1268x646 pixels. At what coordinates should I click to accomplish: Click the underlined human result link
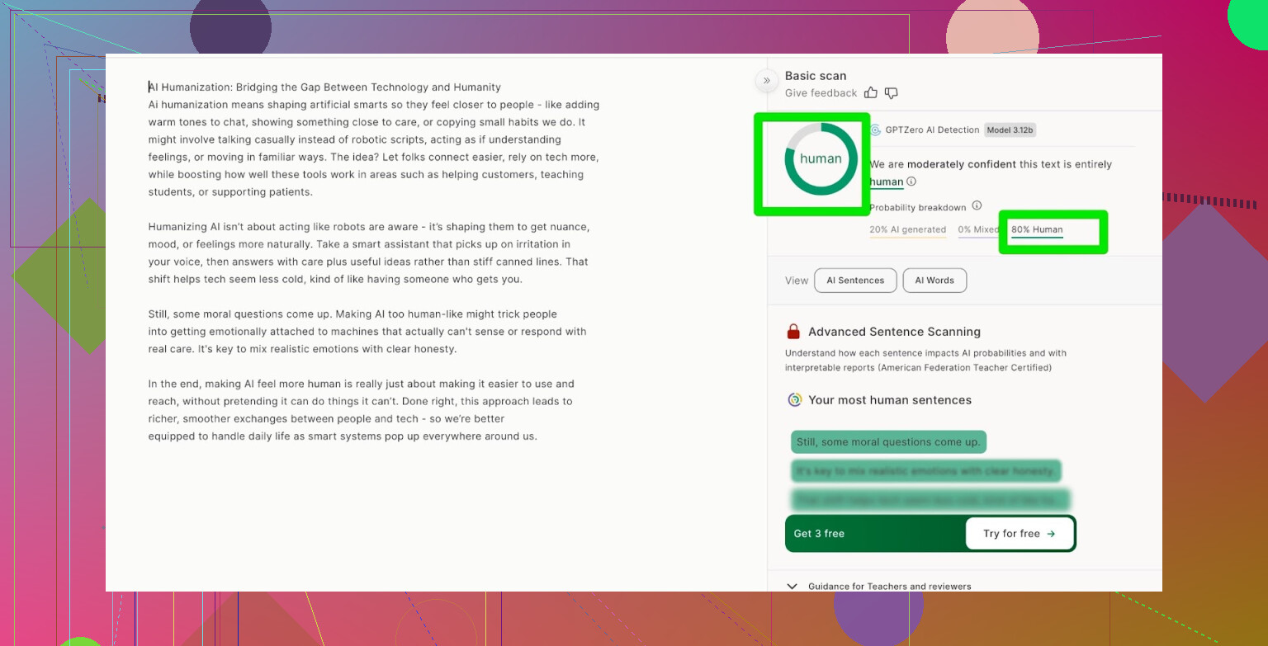pos(886,182)
